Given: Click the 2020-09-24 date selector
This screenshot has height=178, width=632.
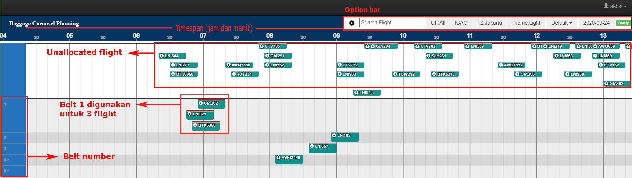Looking at the screenshot, I should (596, 23).
